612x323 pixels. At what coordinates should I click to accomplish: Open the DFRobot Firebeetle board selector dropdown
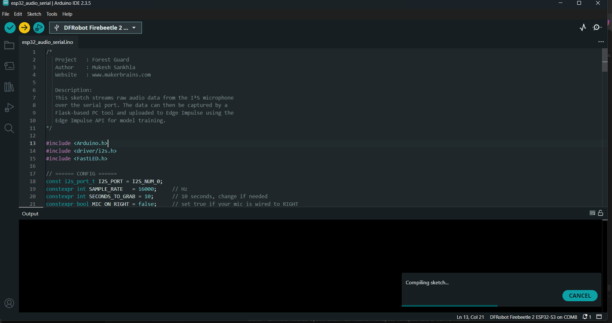click(x=95, y=28)
